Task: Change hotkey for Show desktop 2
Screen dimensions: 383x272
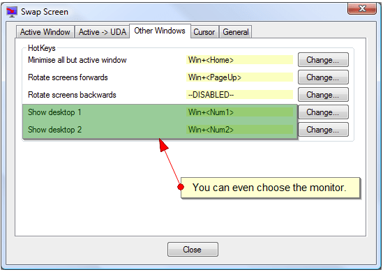Action: tap(323, 130)
